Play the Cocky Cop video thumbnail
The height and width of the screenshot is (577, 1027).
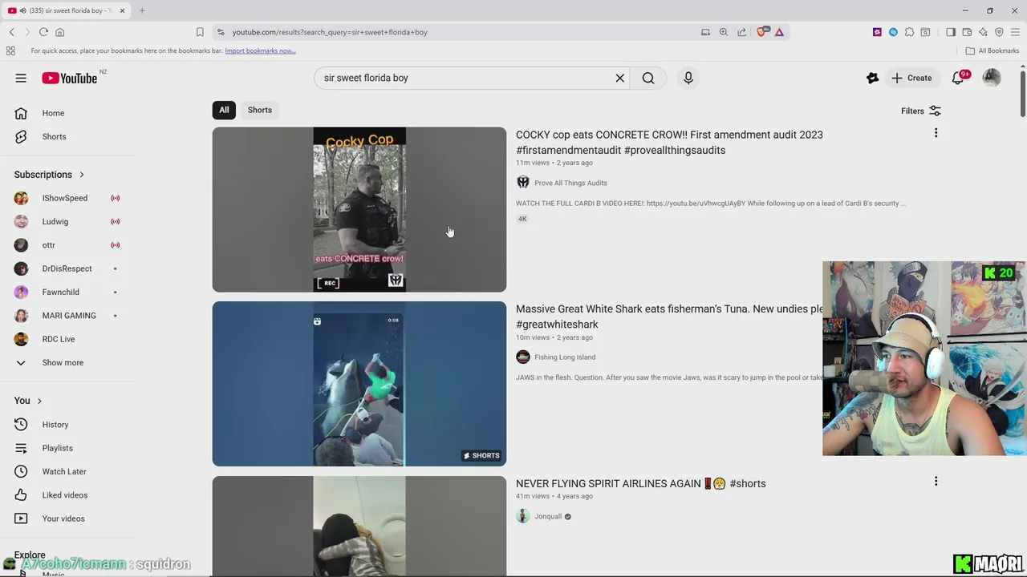pyautogui.click(x=359, y=209)
